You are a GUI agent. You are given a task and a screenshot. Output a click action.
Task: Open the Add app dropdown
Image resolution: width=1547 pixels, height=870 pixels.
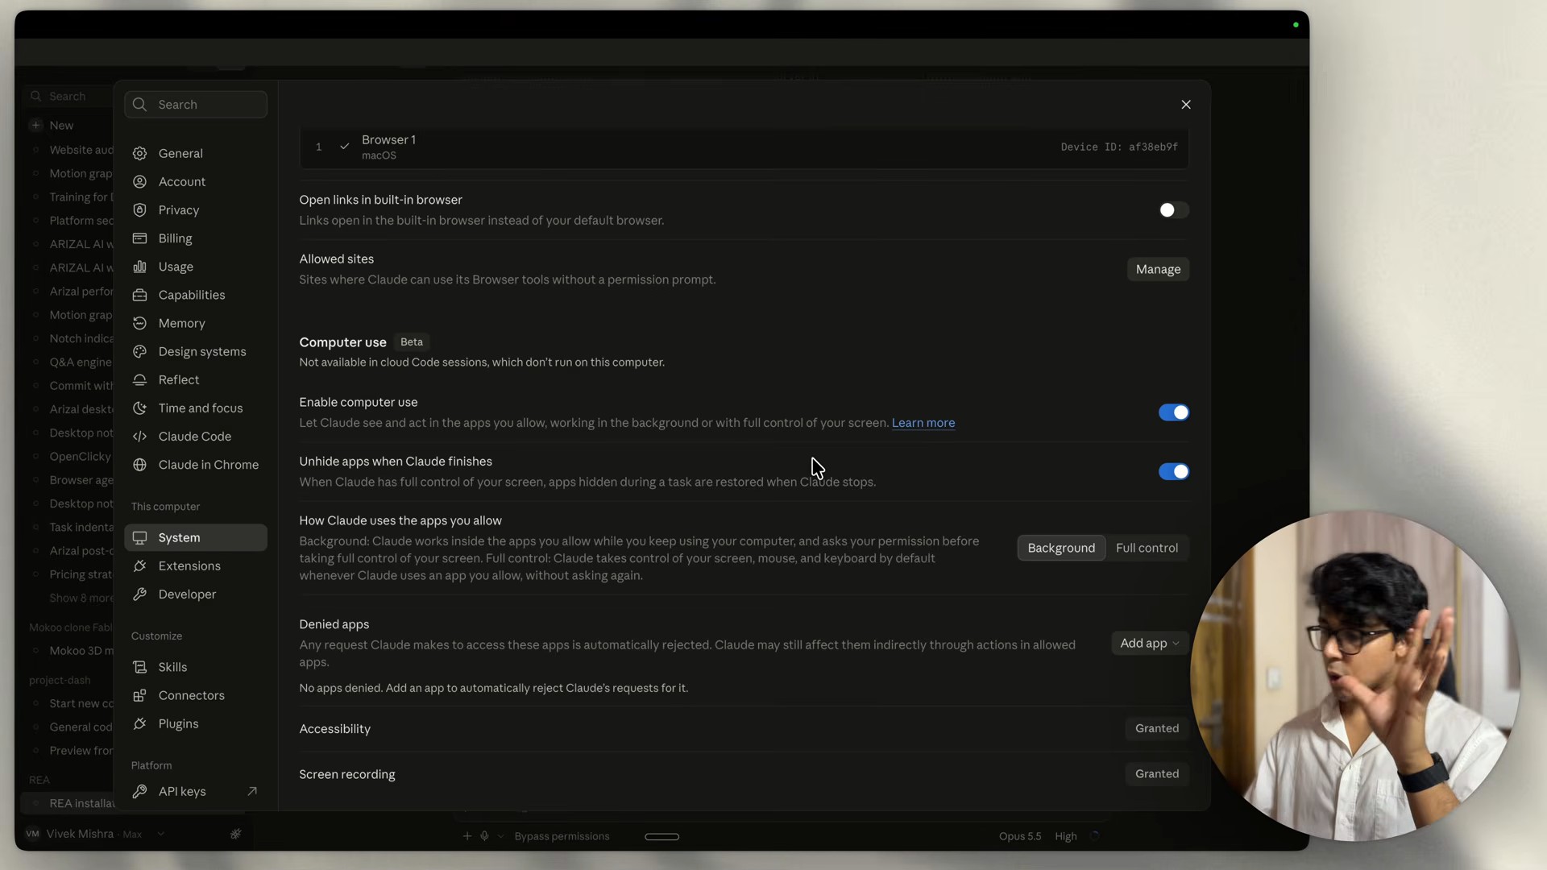click(1149, 643)
